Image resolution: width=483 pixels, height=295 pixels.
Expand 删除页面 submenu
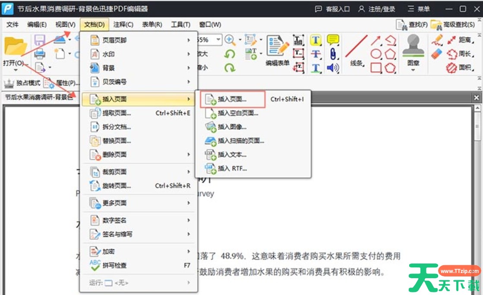(x=139, y=154)
